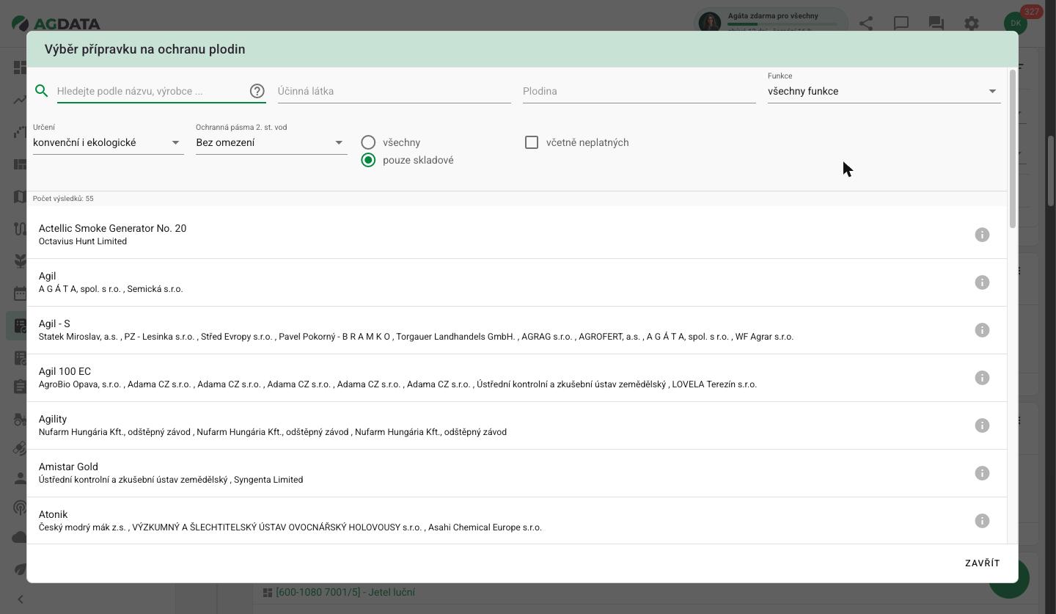Viewport: 1056px width, 614px height.
Task: Choose Agil 100 EC from the list
Action: click(517, 378)
